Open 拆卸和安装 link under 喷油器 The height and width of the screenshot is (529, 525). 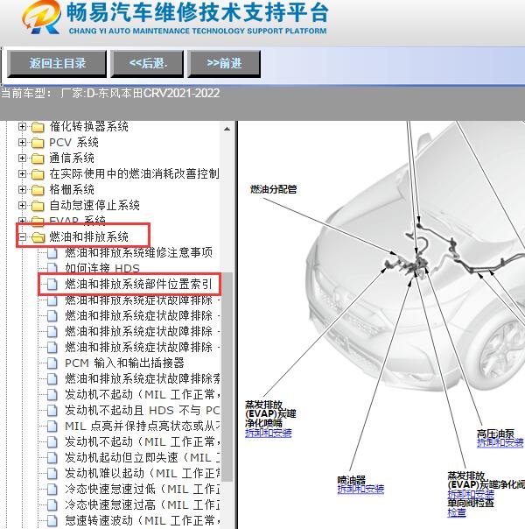coord(360,490)
